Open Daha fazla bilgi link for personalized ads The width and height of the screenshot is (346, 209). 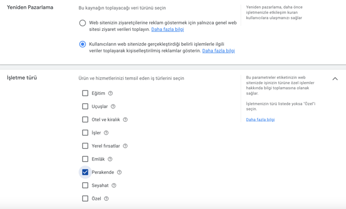218,51
